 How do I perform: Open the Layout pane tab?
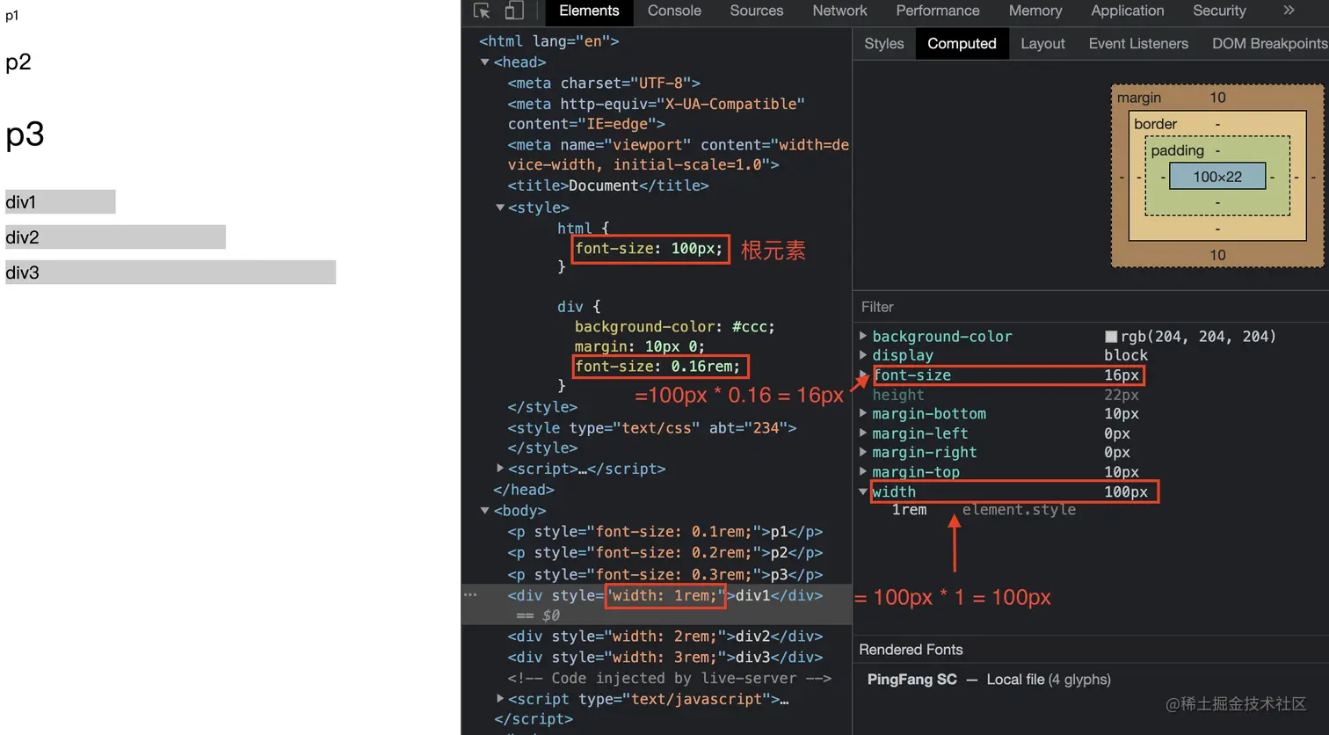[1042, 43]
